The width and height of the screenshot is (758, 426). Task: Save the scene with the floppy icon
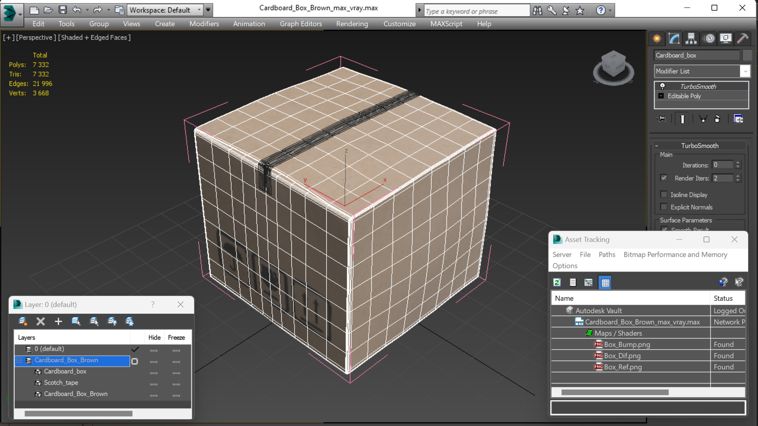[x=62, y=10]
